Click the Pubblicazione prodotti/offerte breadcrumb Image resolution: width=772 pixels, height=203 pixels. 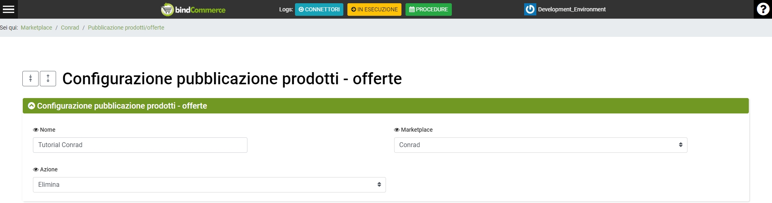coord(126,28)
